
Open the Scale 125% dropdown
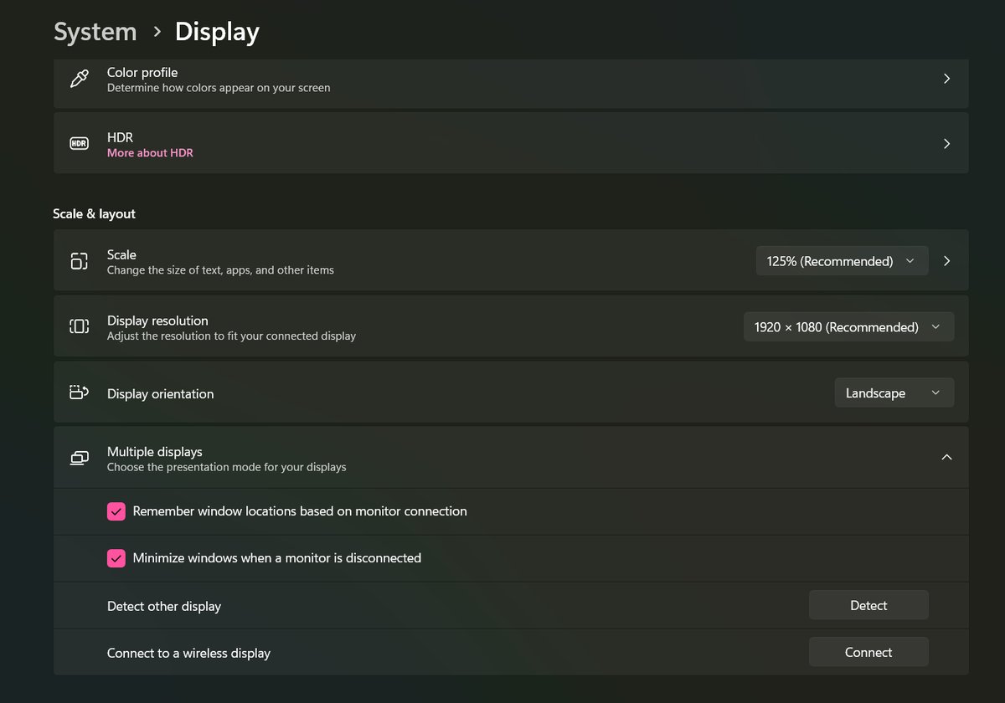[x=842, y=261]
